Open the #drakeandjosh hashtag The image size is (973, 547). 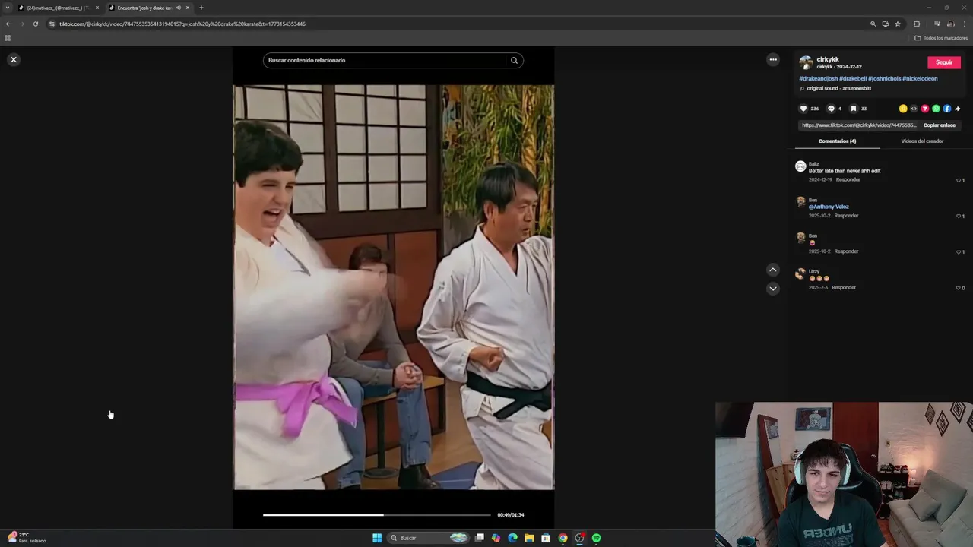point(818,78)
